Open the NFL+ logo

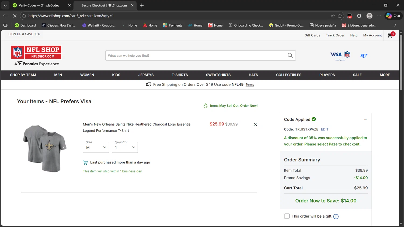click(364, 55)
